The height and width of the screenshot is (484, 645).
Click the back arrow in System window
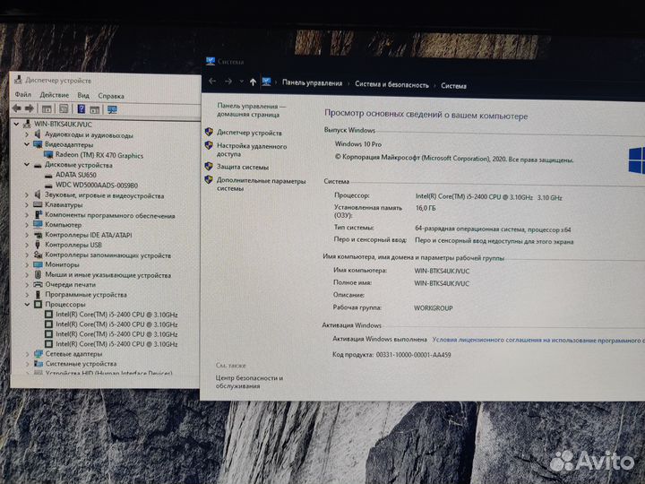point(212,81)
